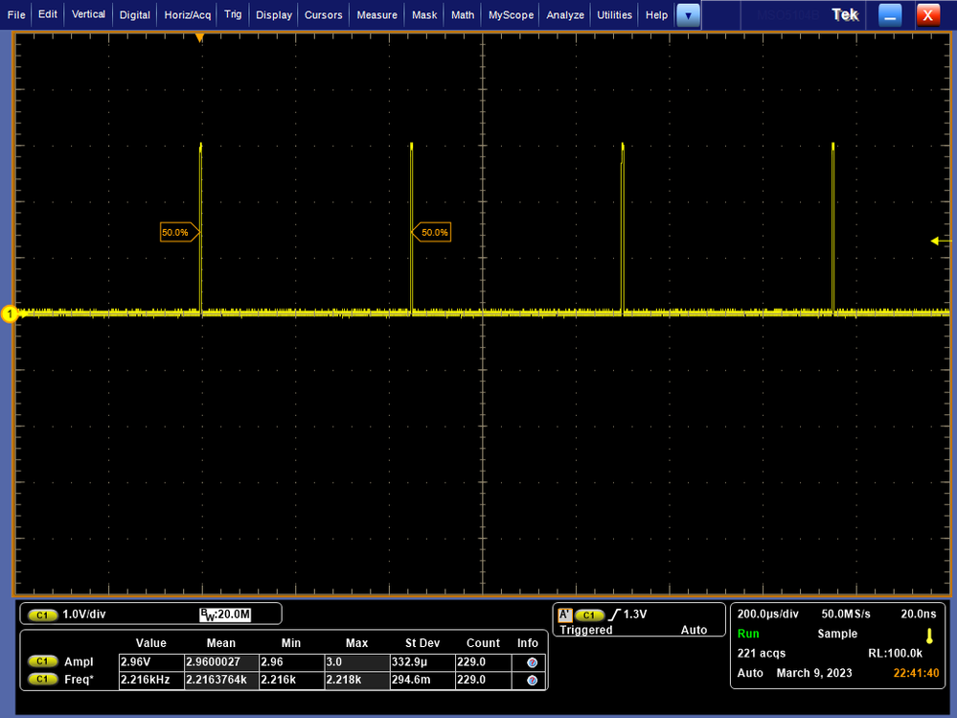Click the BW:20.0M bandwidth readout
The width and height of the screenshot is (957, 718).
tap(224, 614)
